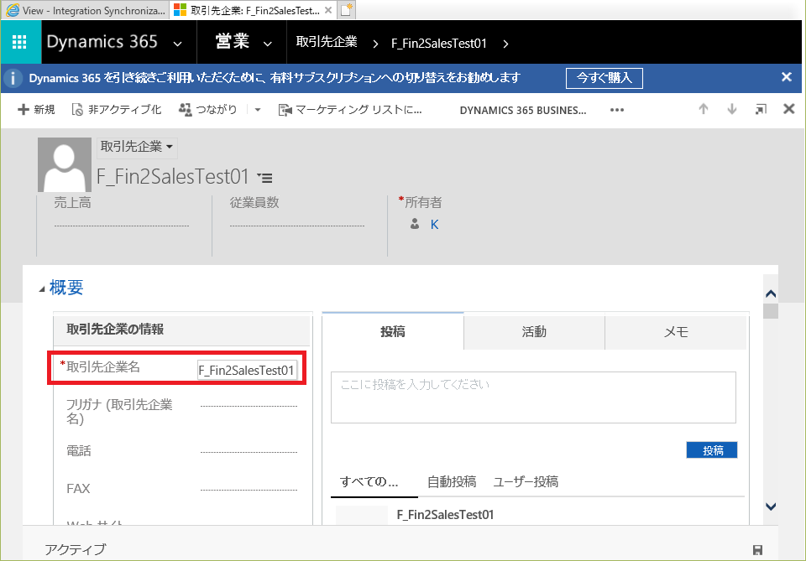Close the 取引先企業 browser tab
This screenshot has width=806, height=561.
328,10
